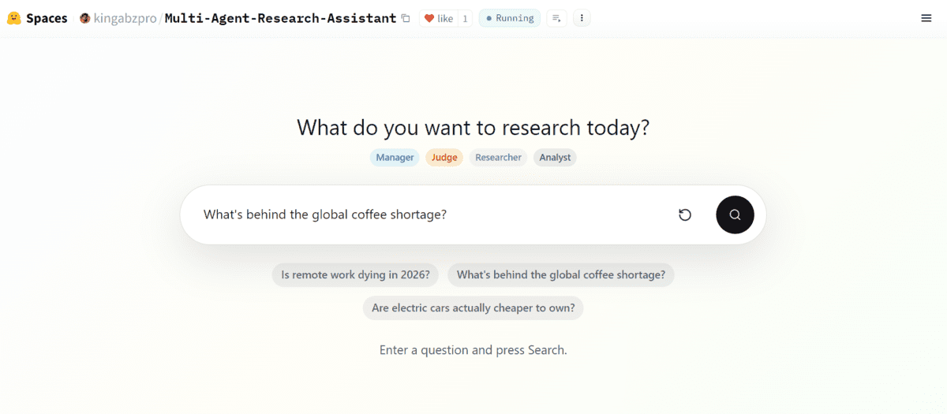The height and width of the screenshot is (414, 947).
Task: Open the logs list icon button
Action: click(x=556, y=18)
